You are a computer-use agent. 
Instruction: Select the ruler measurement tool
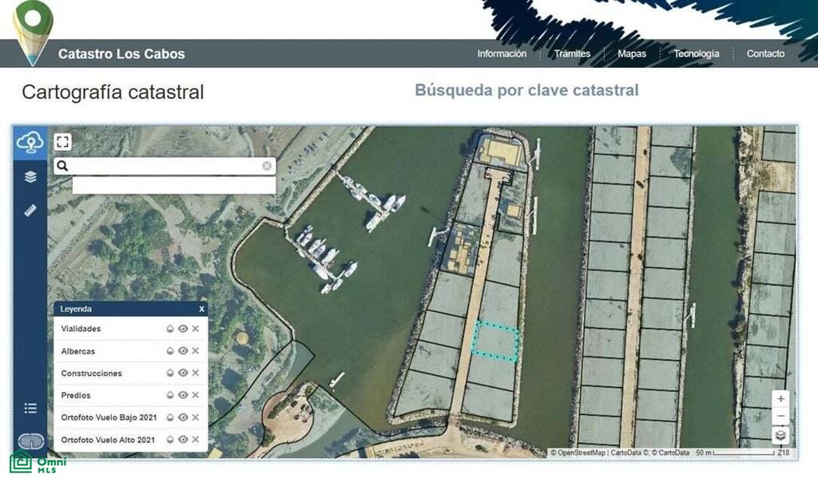(30, 211)
